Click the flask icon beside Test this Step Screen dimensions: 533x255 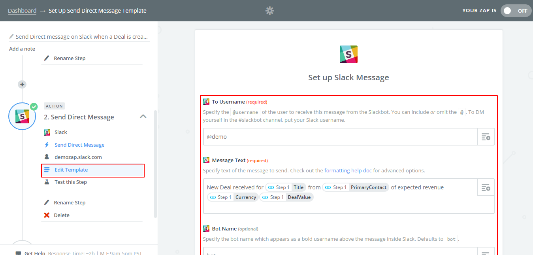pyautogui.click(x=47, y=182)
